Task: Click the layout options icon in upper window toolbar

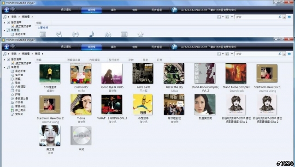Action: click(x=219, y=17)
